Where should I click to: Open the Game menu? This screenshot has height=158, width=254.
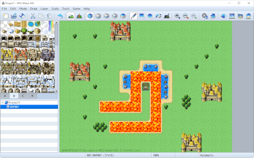click(76, 8)
